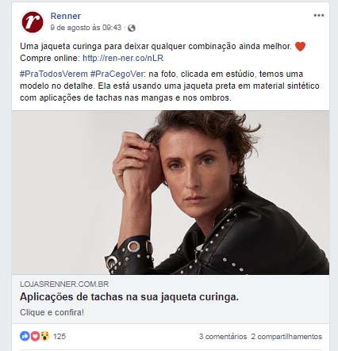Click the blue Like reaction icon
The image size is (338, 351).
tap(25, 336)
